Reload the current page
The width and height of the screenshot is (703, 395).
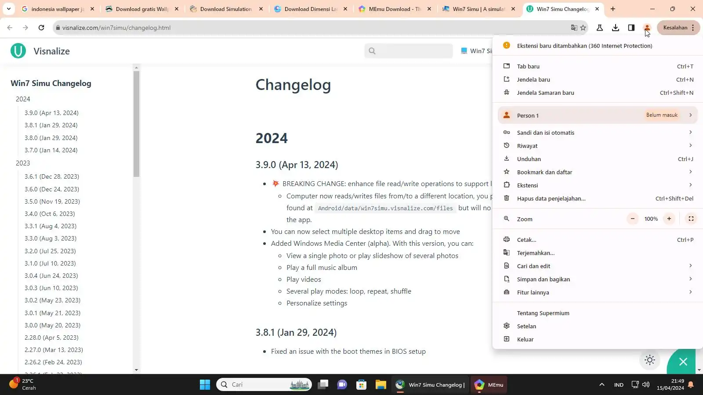click(x=41, y=28)
